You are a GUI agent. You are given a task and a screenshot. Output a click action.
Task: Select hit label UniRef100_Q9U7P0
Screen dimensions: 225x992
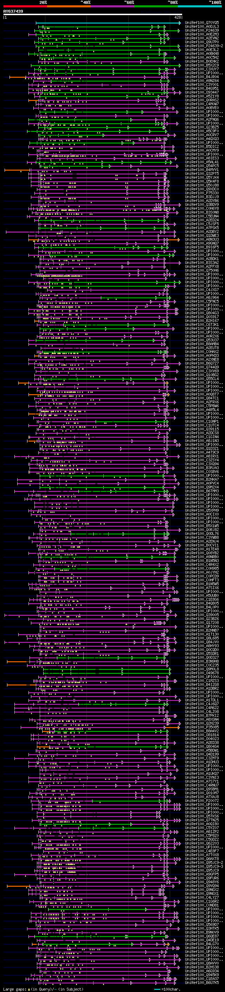click(x=202, y=42)
